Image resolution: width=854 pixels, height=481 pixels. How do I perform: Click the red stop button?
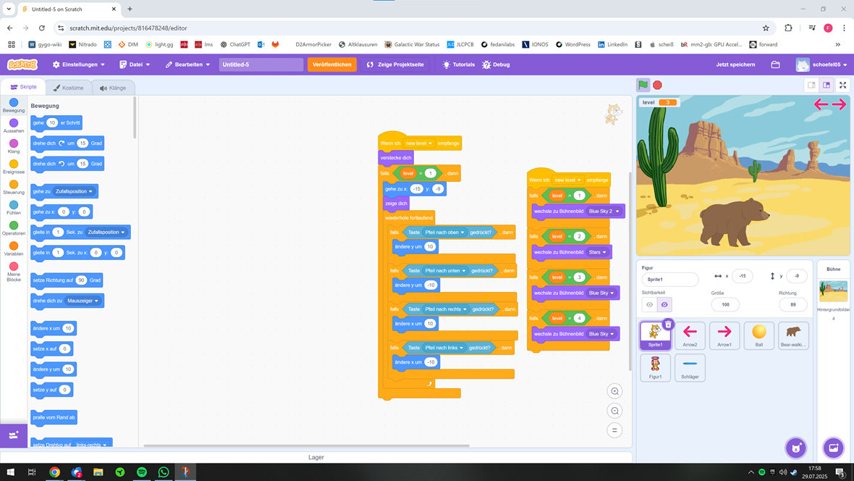657,85
